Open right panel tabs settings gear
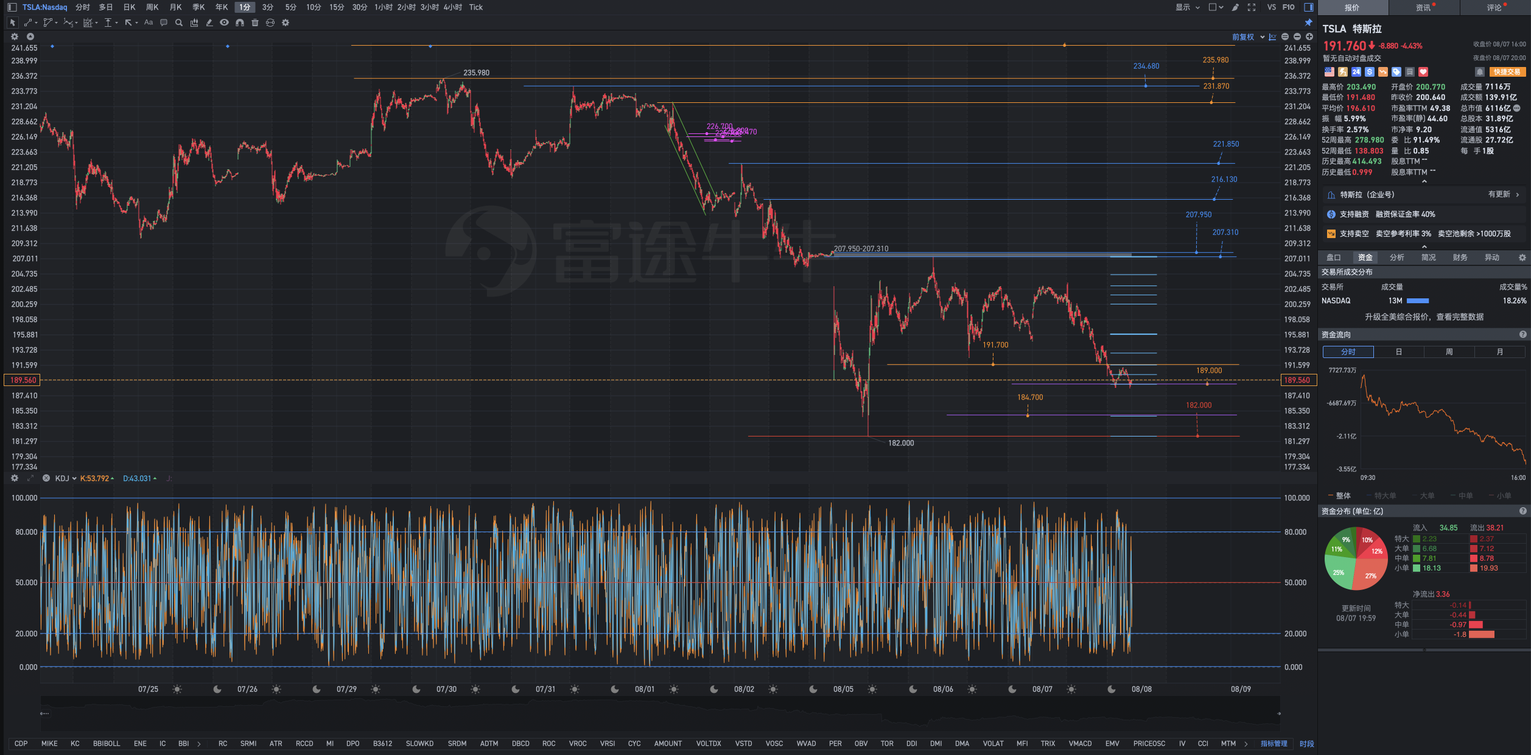 (x=1522, y=258)
